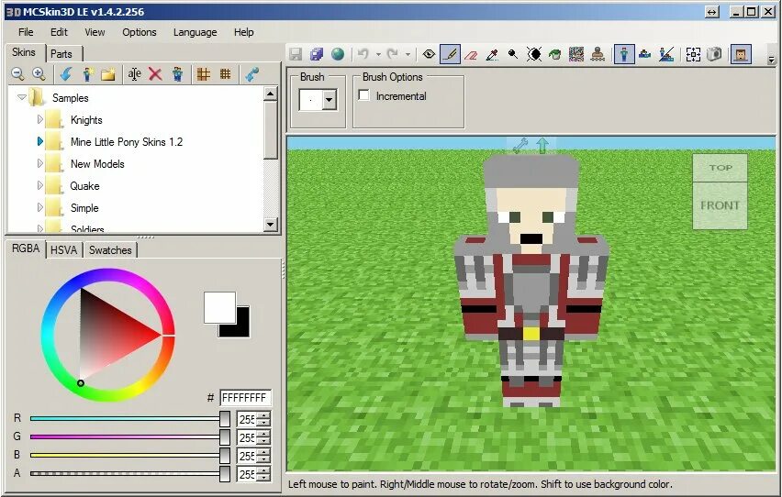Open the Edit menu
The width and height of the screenshot is (782, 497).
[x=59, y=32]
